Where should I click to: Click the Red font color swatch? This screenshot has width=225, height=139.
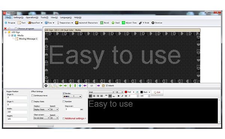[126, 92]
